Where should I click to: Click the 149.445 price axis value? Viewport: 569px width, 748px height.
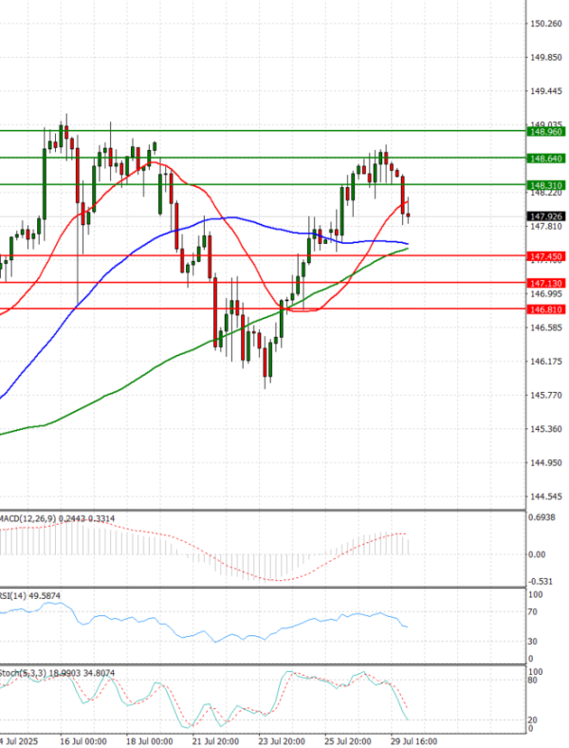(546, 91)
